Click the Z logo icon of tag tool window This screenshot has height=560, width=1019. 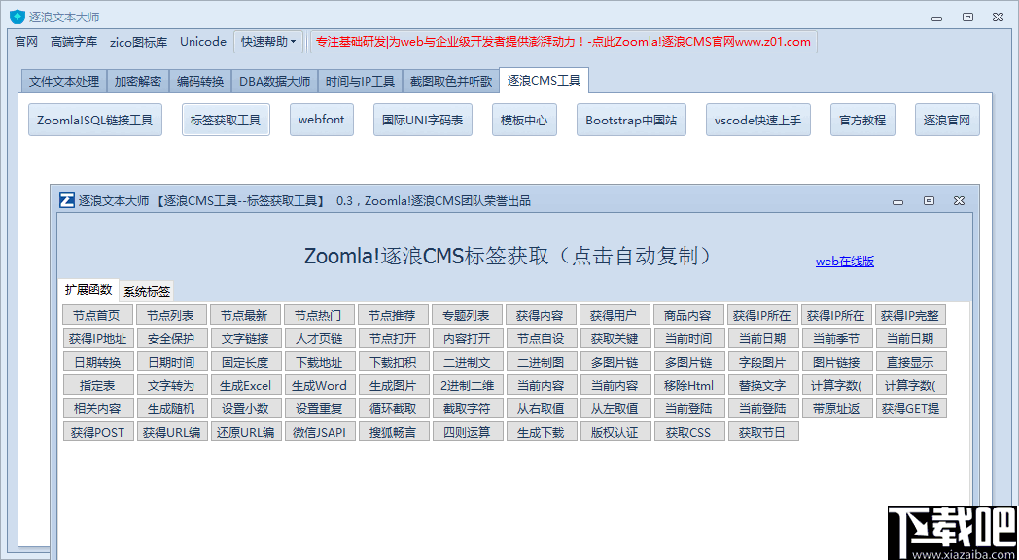point(66,200)
